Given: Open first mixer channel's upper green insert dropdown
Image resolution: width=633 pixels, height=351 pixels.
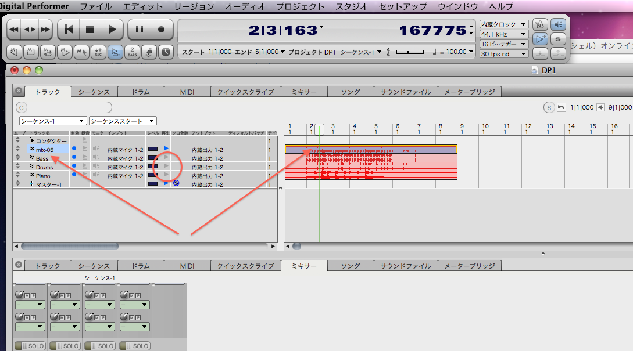Looking at the screenshot, I should [x=30, y=305].
